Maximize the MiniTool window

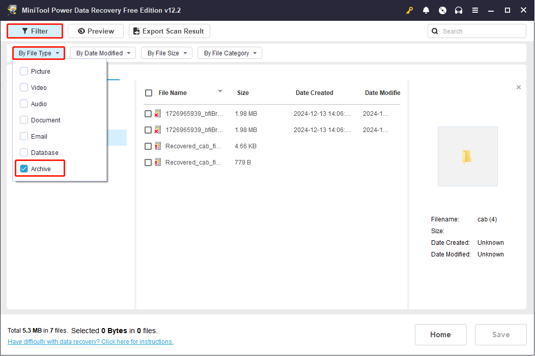[508, 10]
